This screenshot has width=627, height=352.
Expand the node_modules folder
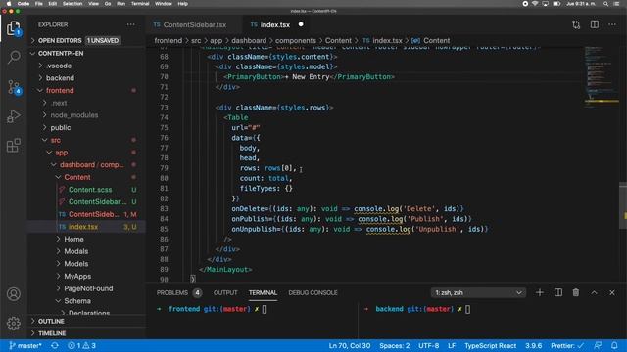[74, 115]
